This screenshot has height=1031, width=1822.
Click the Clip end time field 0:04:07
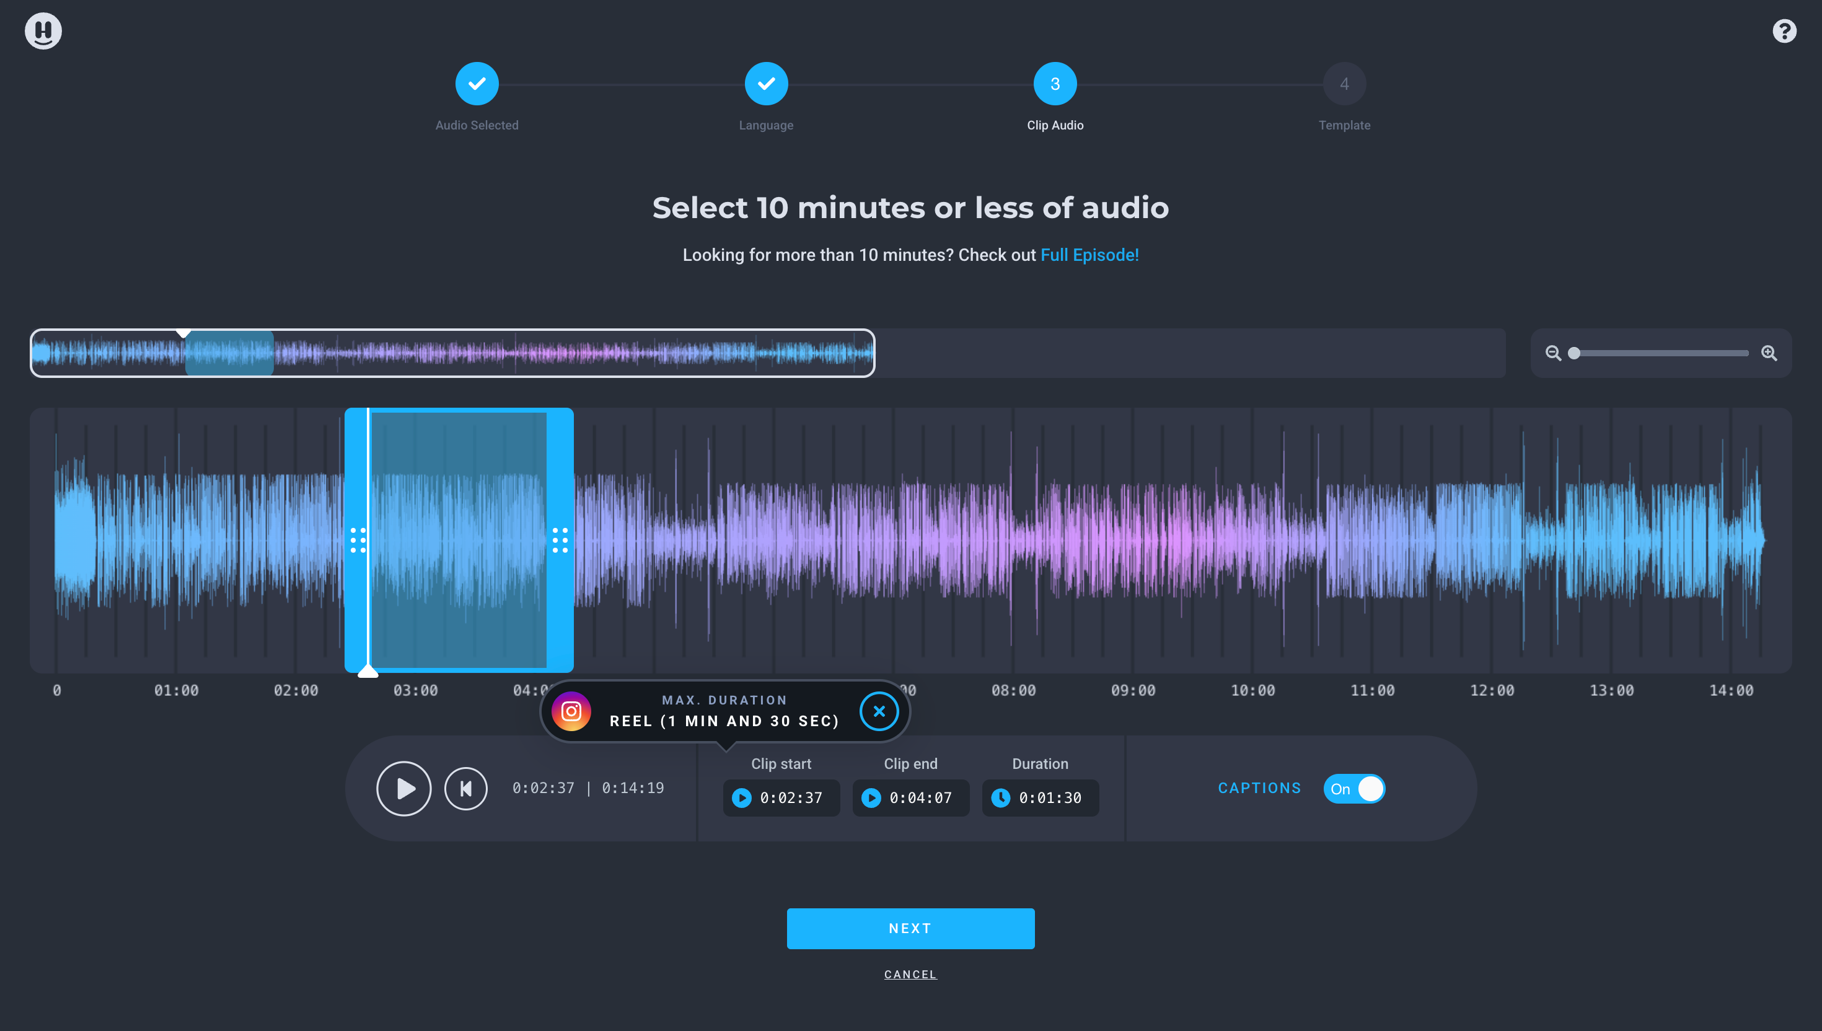tap(910, 798)
